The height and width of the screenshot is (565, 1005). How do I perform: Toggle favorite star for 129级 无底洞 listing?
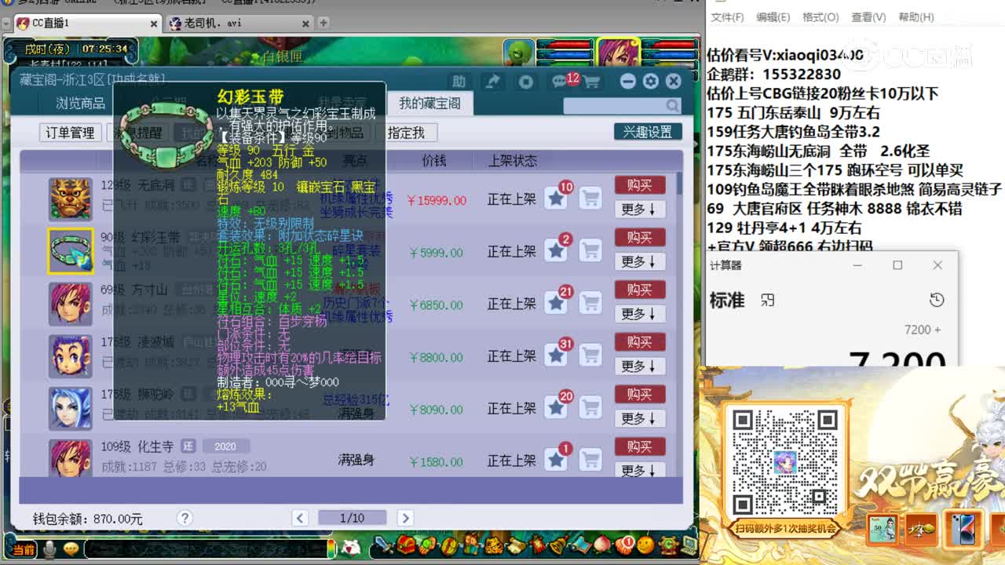556,199
